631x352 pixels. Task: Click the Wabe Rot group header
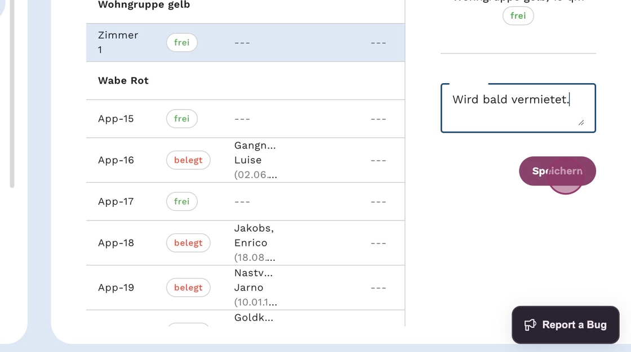(123, 80)
